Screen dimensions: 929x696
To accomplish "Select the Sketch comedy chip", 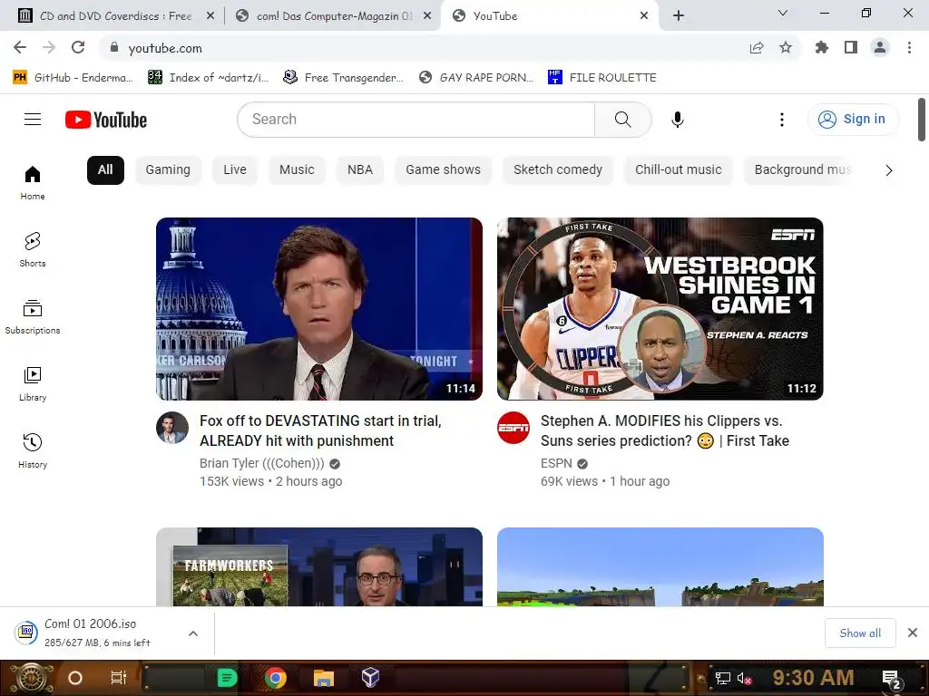I will point(558,169).
